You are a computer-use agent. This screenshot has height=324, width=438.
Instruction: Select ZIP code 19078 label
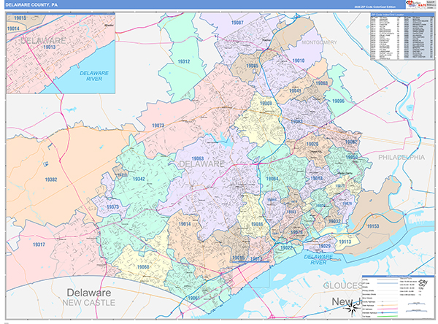pyautogui.click(x=296, y=232)
